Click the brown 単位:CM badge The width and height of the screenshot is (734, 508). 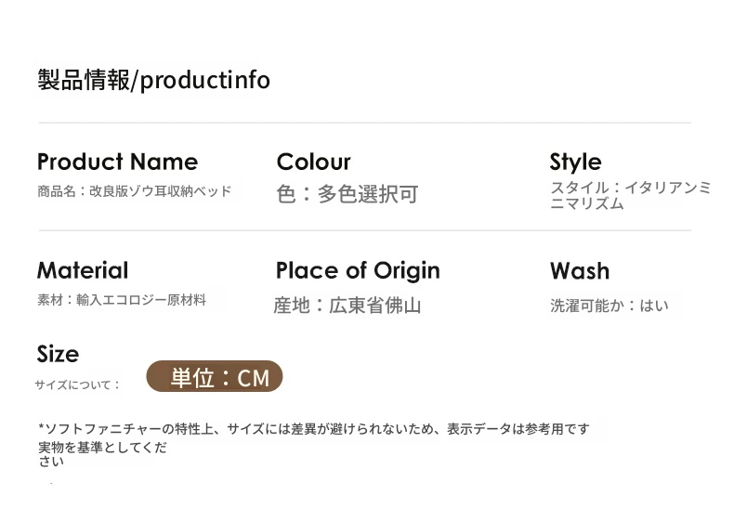(215, 376)
